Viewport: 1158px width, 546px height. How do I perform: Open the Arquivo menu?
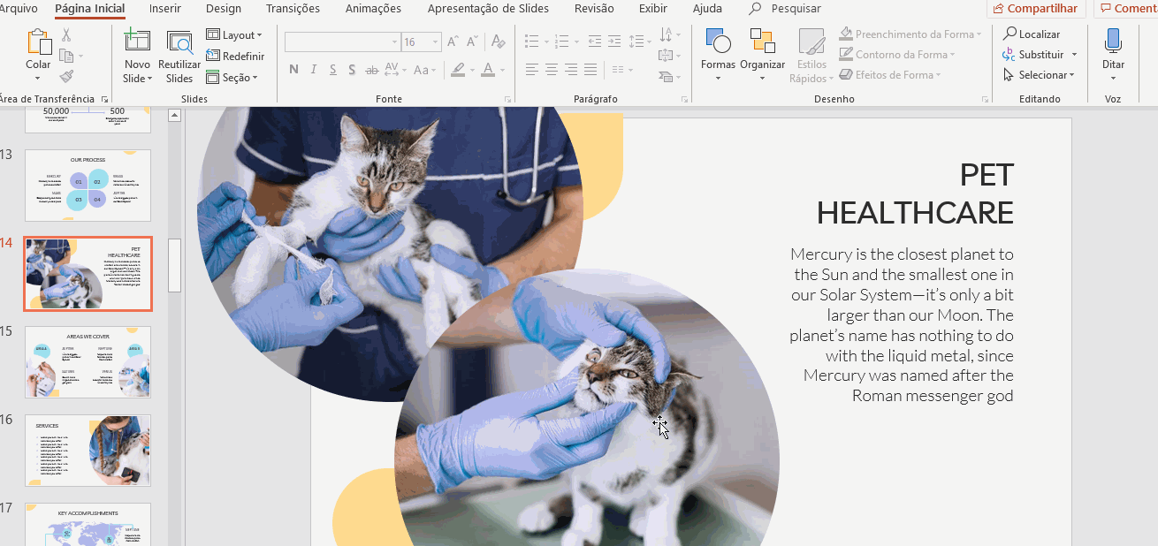click(19, 9)
